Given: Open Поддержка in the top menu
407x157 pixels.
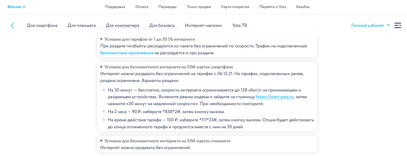Looking at the screenshot, I should coord(115,7).
